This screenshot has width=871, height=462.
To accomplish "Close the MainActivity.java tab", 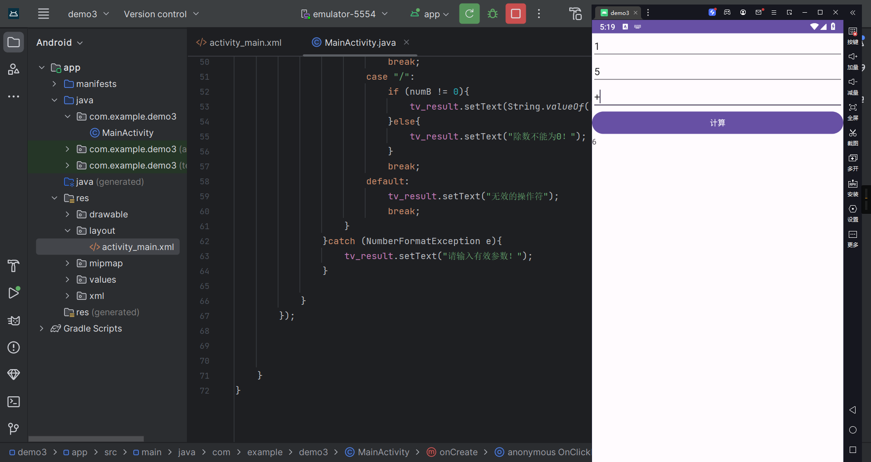I will pos(406,42).
